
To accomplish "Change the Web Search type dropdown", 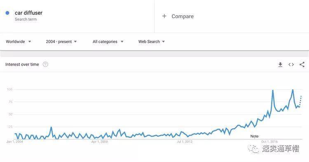I will pyautogui.click(x=151, y=42).
